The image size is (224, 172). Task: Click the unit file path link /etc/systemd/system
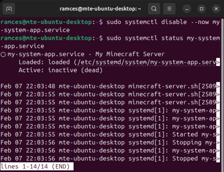[x=147, y=62]
